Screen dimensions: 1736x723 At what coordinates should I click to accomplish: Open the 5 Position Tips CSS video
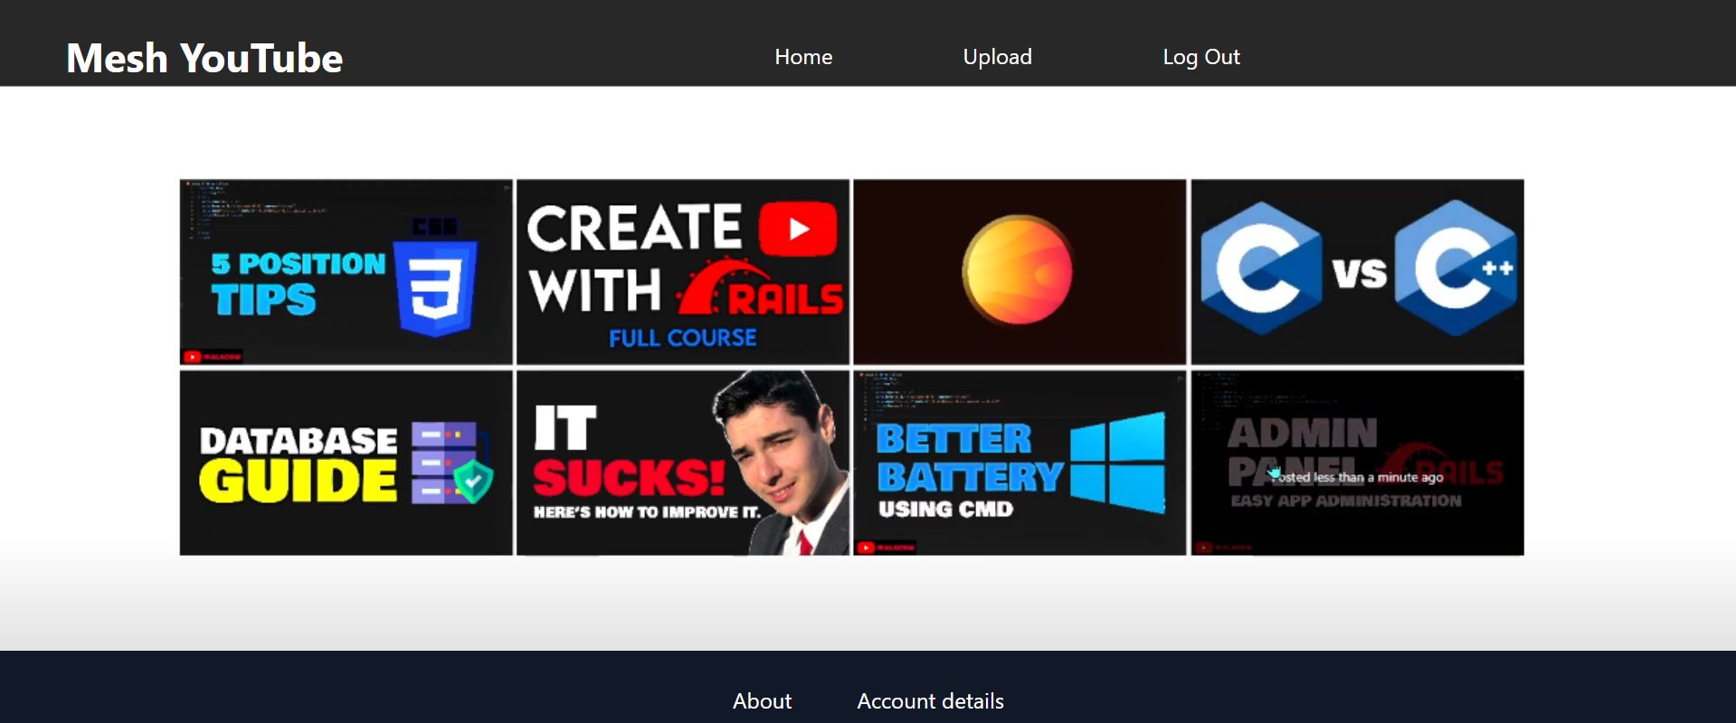point(346,272)
